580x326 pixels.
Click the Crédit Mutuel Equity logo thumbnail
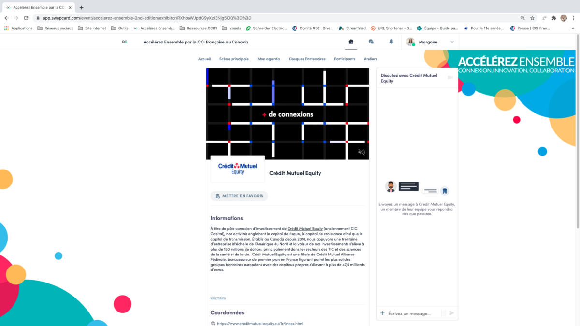tap(238, 169)
